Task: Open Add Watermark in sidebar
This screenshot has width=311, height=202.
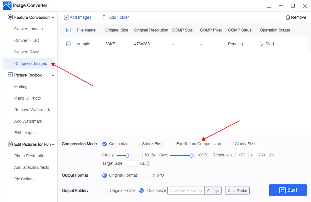Action: [28, 121]
